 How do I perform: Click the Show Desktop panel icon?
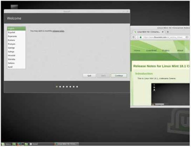[14, 144]
